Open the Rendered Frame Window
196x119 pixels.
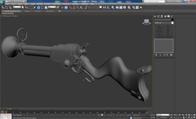click(x=137, y=7)
